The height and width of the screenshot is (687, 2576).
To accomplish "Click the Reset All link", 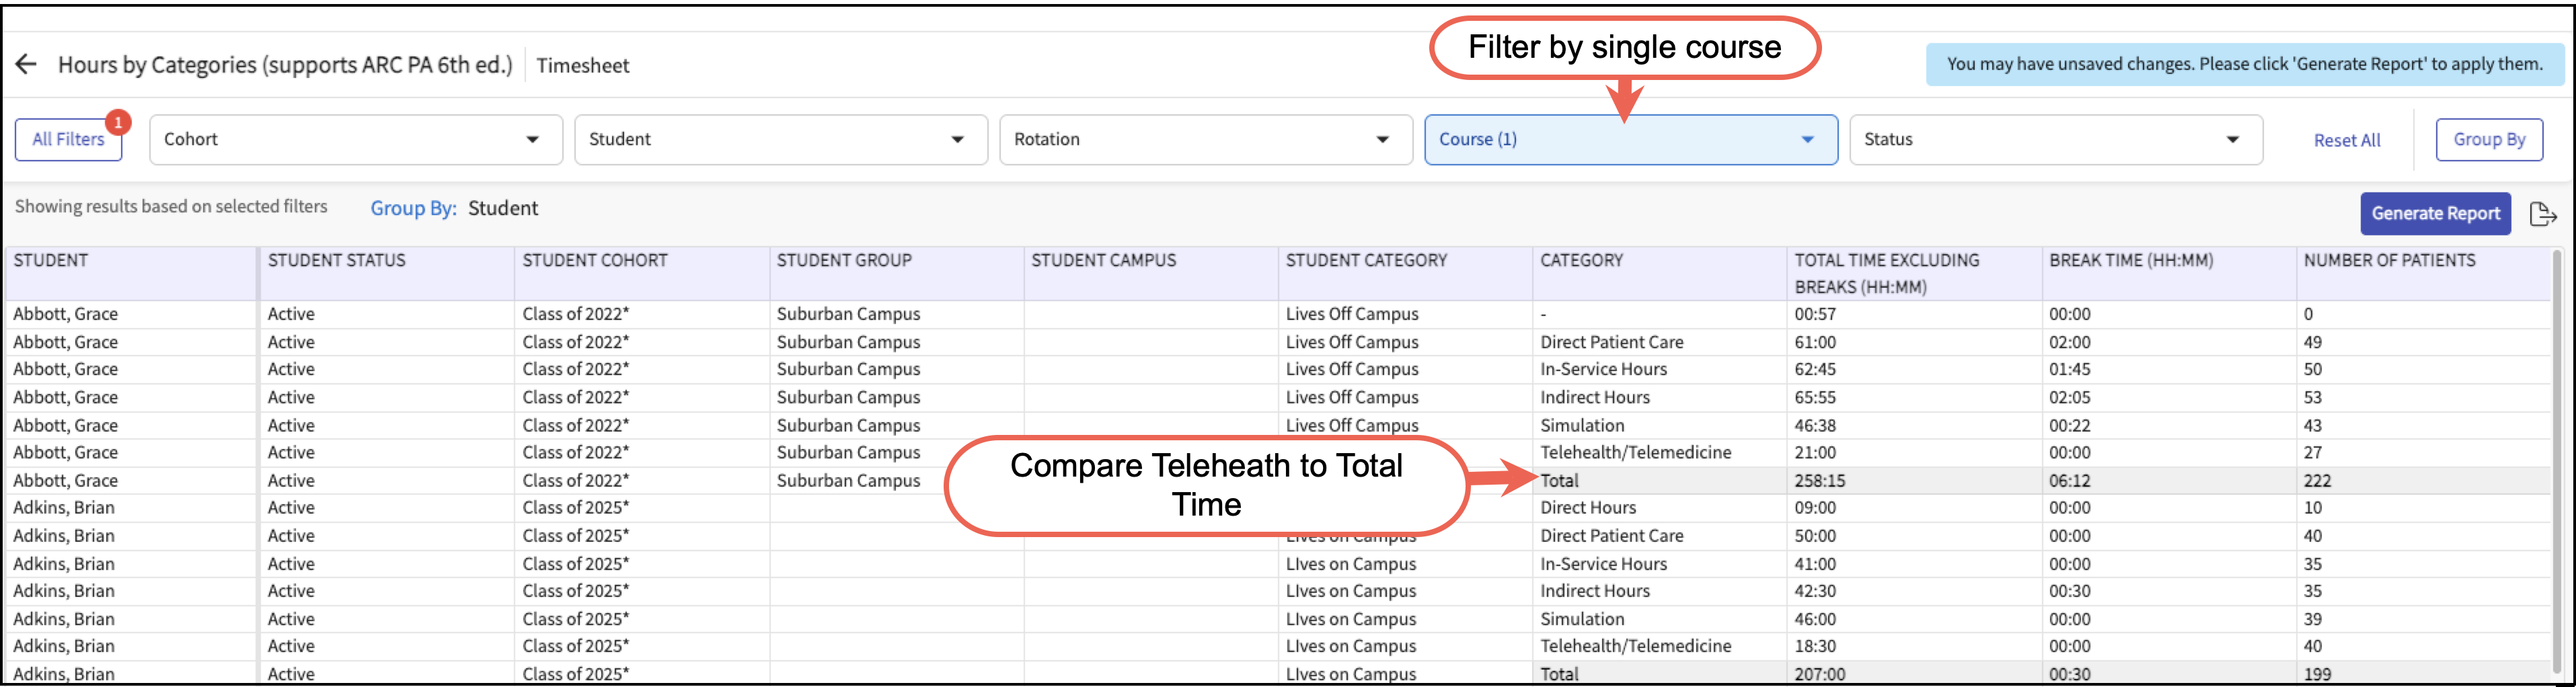I will (2346, 141).
